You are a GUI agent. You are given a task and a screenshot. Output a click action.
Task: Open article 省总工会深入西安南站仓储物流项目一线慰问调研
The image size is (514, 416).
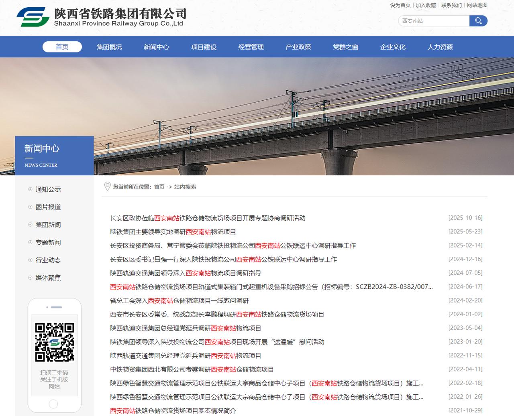pyautogui.click(x=179, y=301)
